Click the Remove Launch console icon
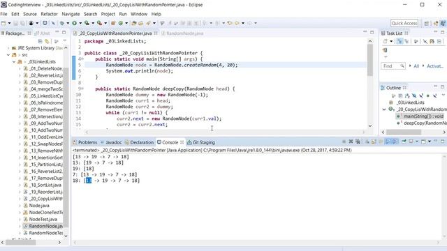The height and width of the screenshot is (251, 447). pyautogui.click(x=351, y=142)
